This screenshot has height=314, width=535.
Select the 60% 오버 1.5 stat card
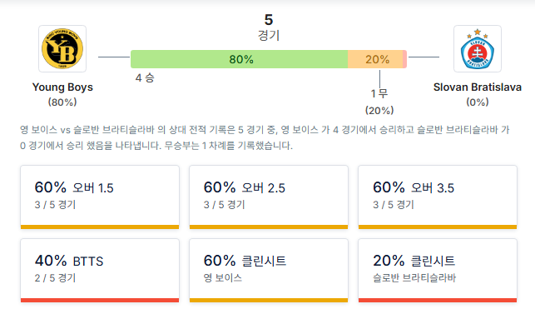pos(100,197)
